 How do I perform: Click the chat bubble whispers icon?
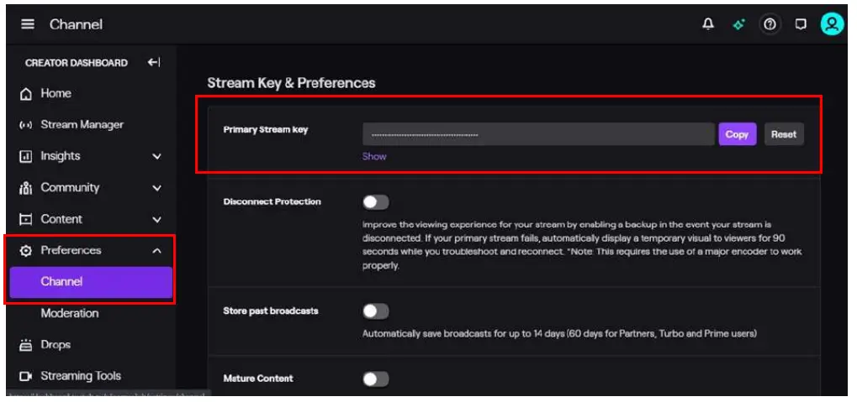tap(801, 24)
